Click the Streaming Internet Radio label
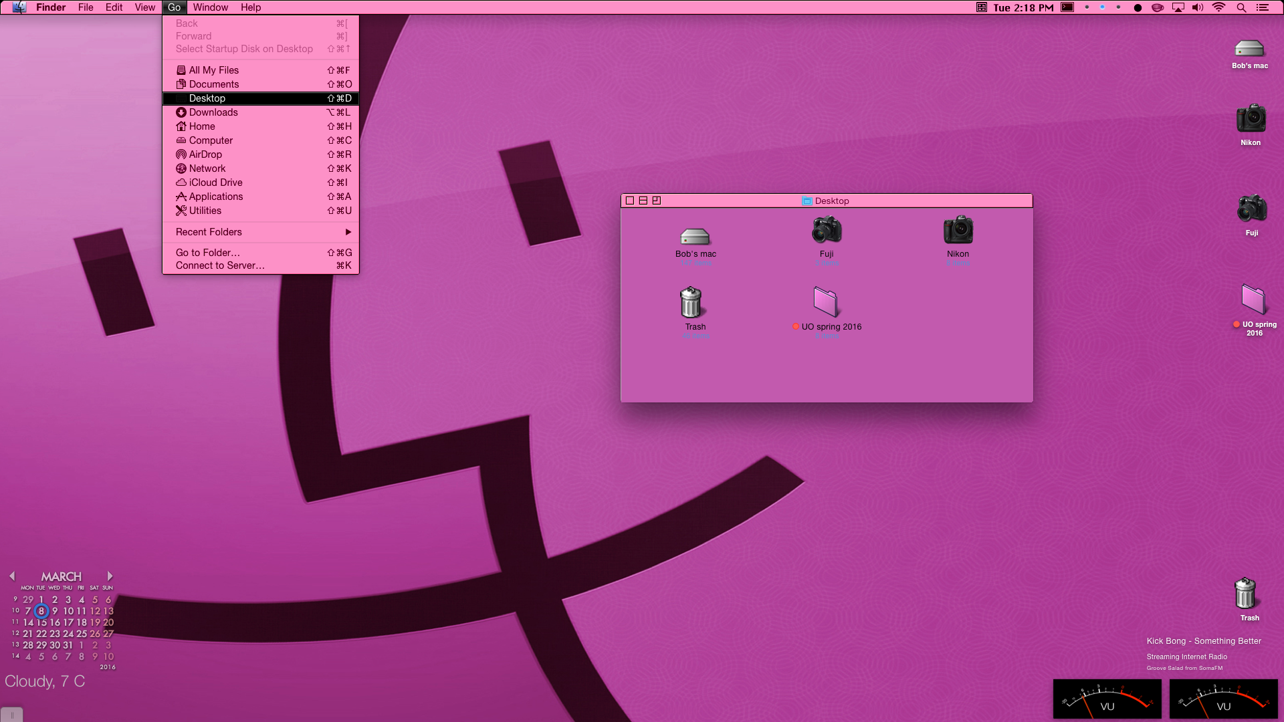 click(x=1187, y=657)
